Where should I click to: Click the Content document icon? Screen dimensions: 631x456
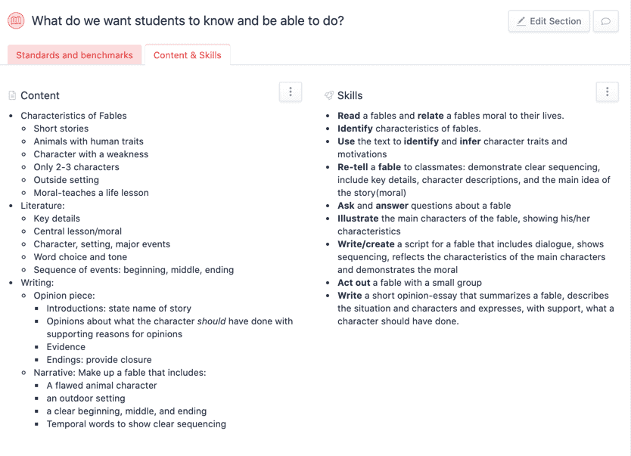(x=12, y=96)
